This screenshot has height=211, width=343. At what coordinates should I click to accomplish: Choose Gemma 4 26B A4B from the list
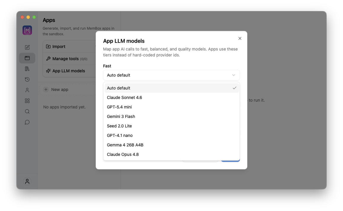coord(172,145)
